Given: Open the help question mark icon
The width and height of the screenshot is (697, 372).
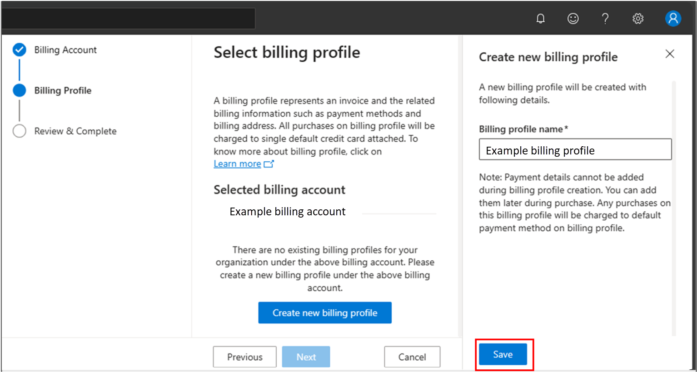Looking at the screenshot, I should [x=605, y=19].
